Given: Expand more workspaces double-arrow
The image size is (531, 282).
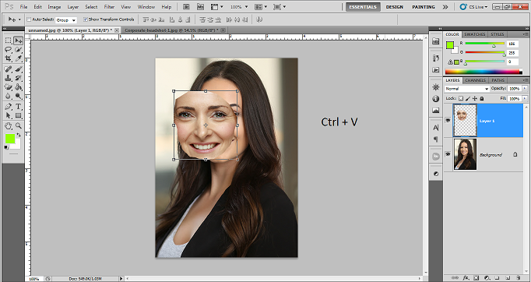Looking at the screenshot, I should coord(445,7).
